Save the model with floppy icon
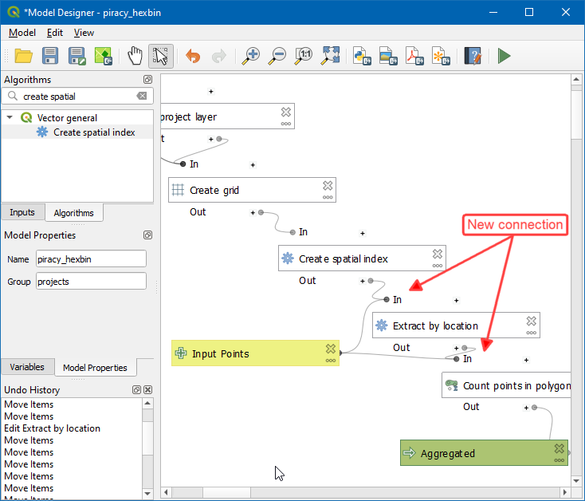The width and height of the screenshot is (585, 501). click(x=50, y=56)
